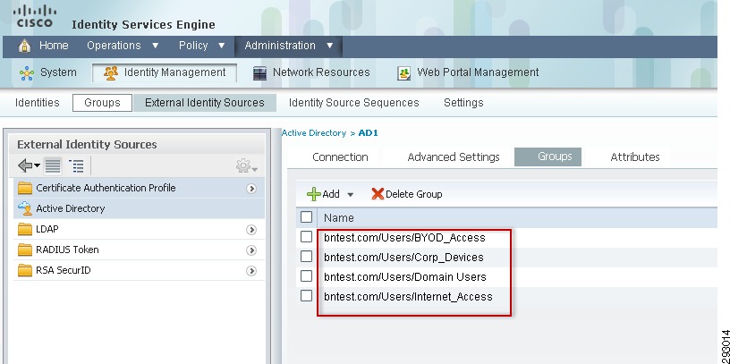This screenshot has width=730, height=364.
Task: Click the Cisco logo
Action: pyautogui.click(x=35, y=17)
